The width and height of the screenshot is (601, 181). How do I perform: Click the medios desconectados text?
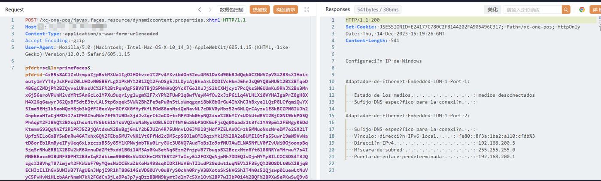pyautogui.click(x=506, y=95)
